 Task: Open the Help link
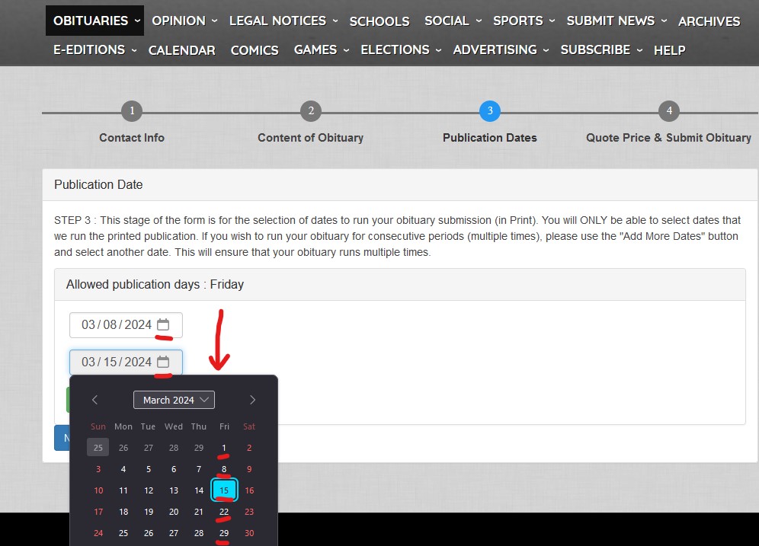coord(669,50)
